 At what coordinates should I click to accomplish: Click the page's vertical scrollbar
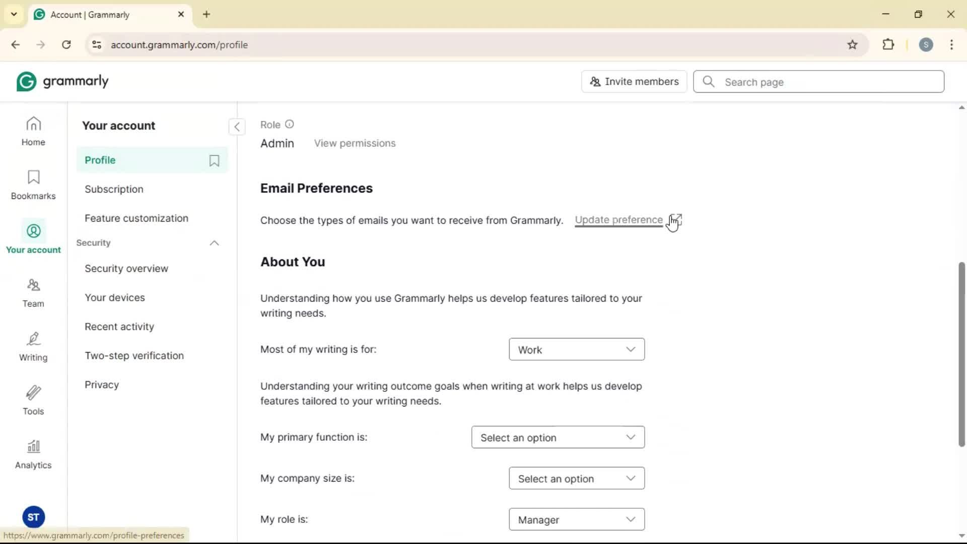[961, 354]
